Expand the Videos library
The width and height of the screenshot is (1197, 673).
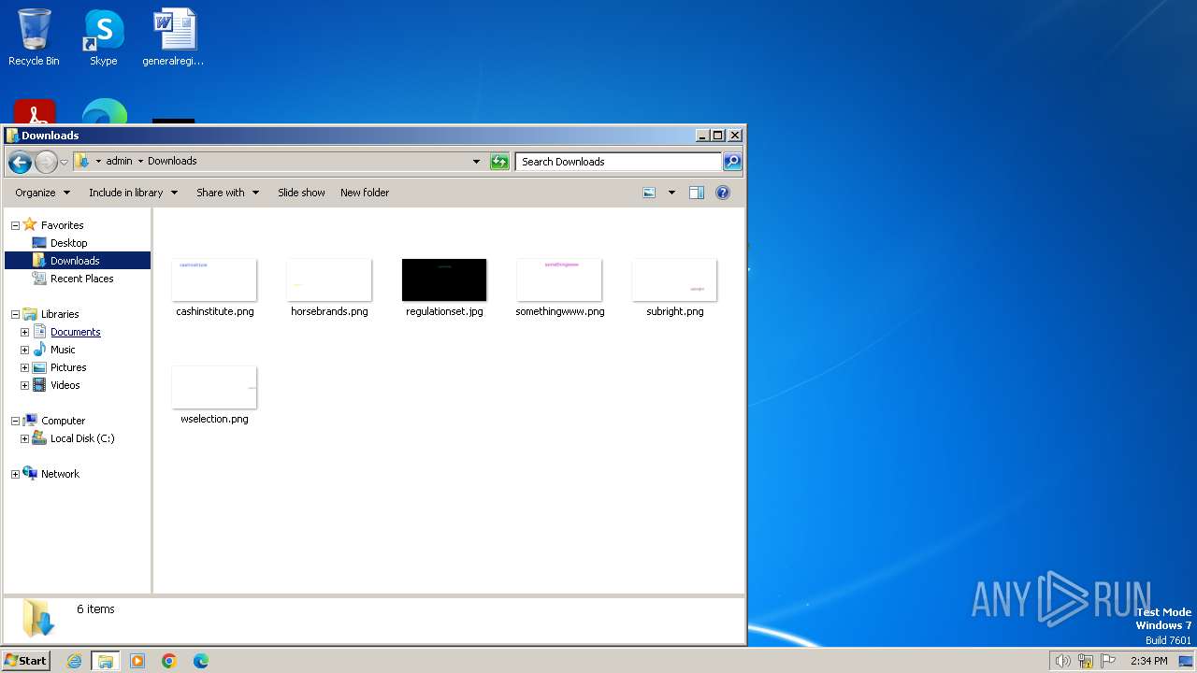(x=24, y=385)
